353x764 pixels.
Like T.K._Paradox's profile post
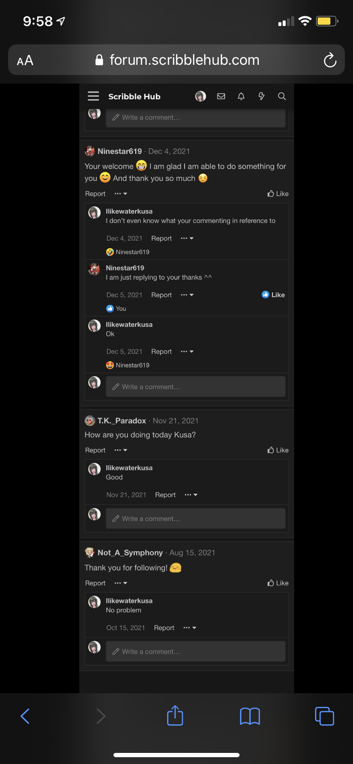pos(278,450)
